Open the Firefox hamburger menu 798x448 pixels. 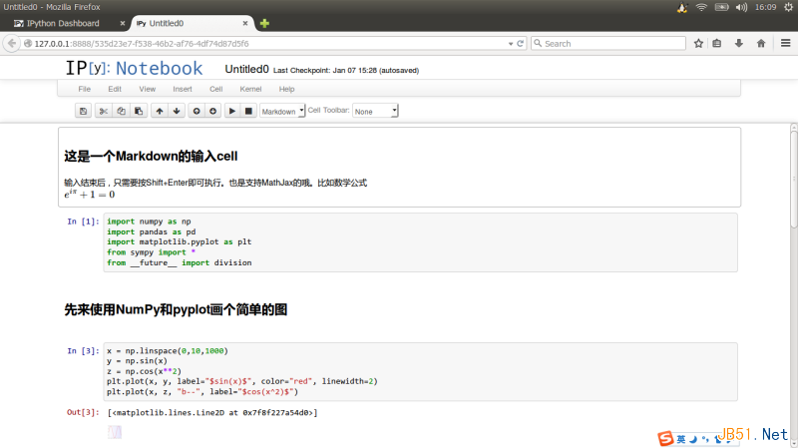coord(786,44)
